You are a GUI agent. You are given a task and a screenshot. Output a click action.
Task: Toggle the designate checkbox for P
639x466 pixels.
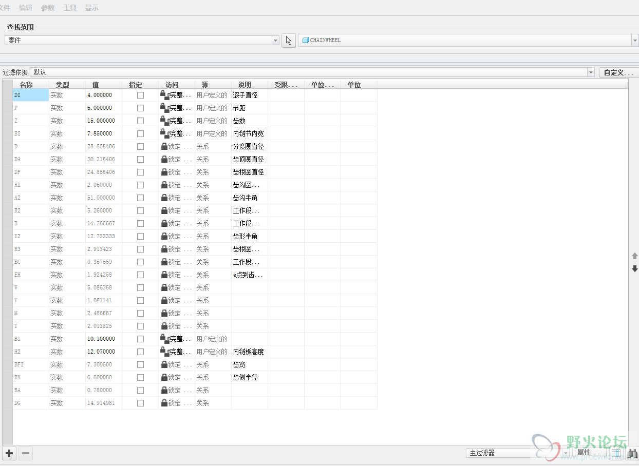(140, 108)
